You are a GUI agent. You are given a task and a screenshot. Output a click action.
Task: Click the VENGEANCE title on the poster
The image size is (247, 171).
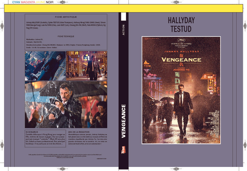[181, 60]
